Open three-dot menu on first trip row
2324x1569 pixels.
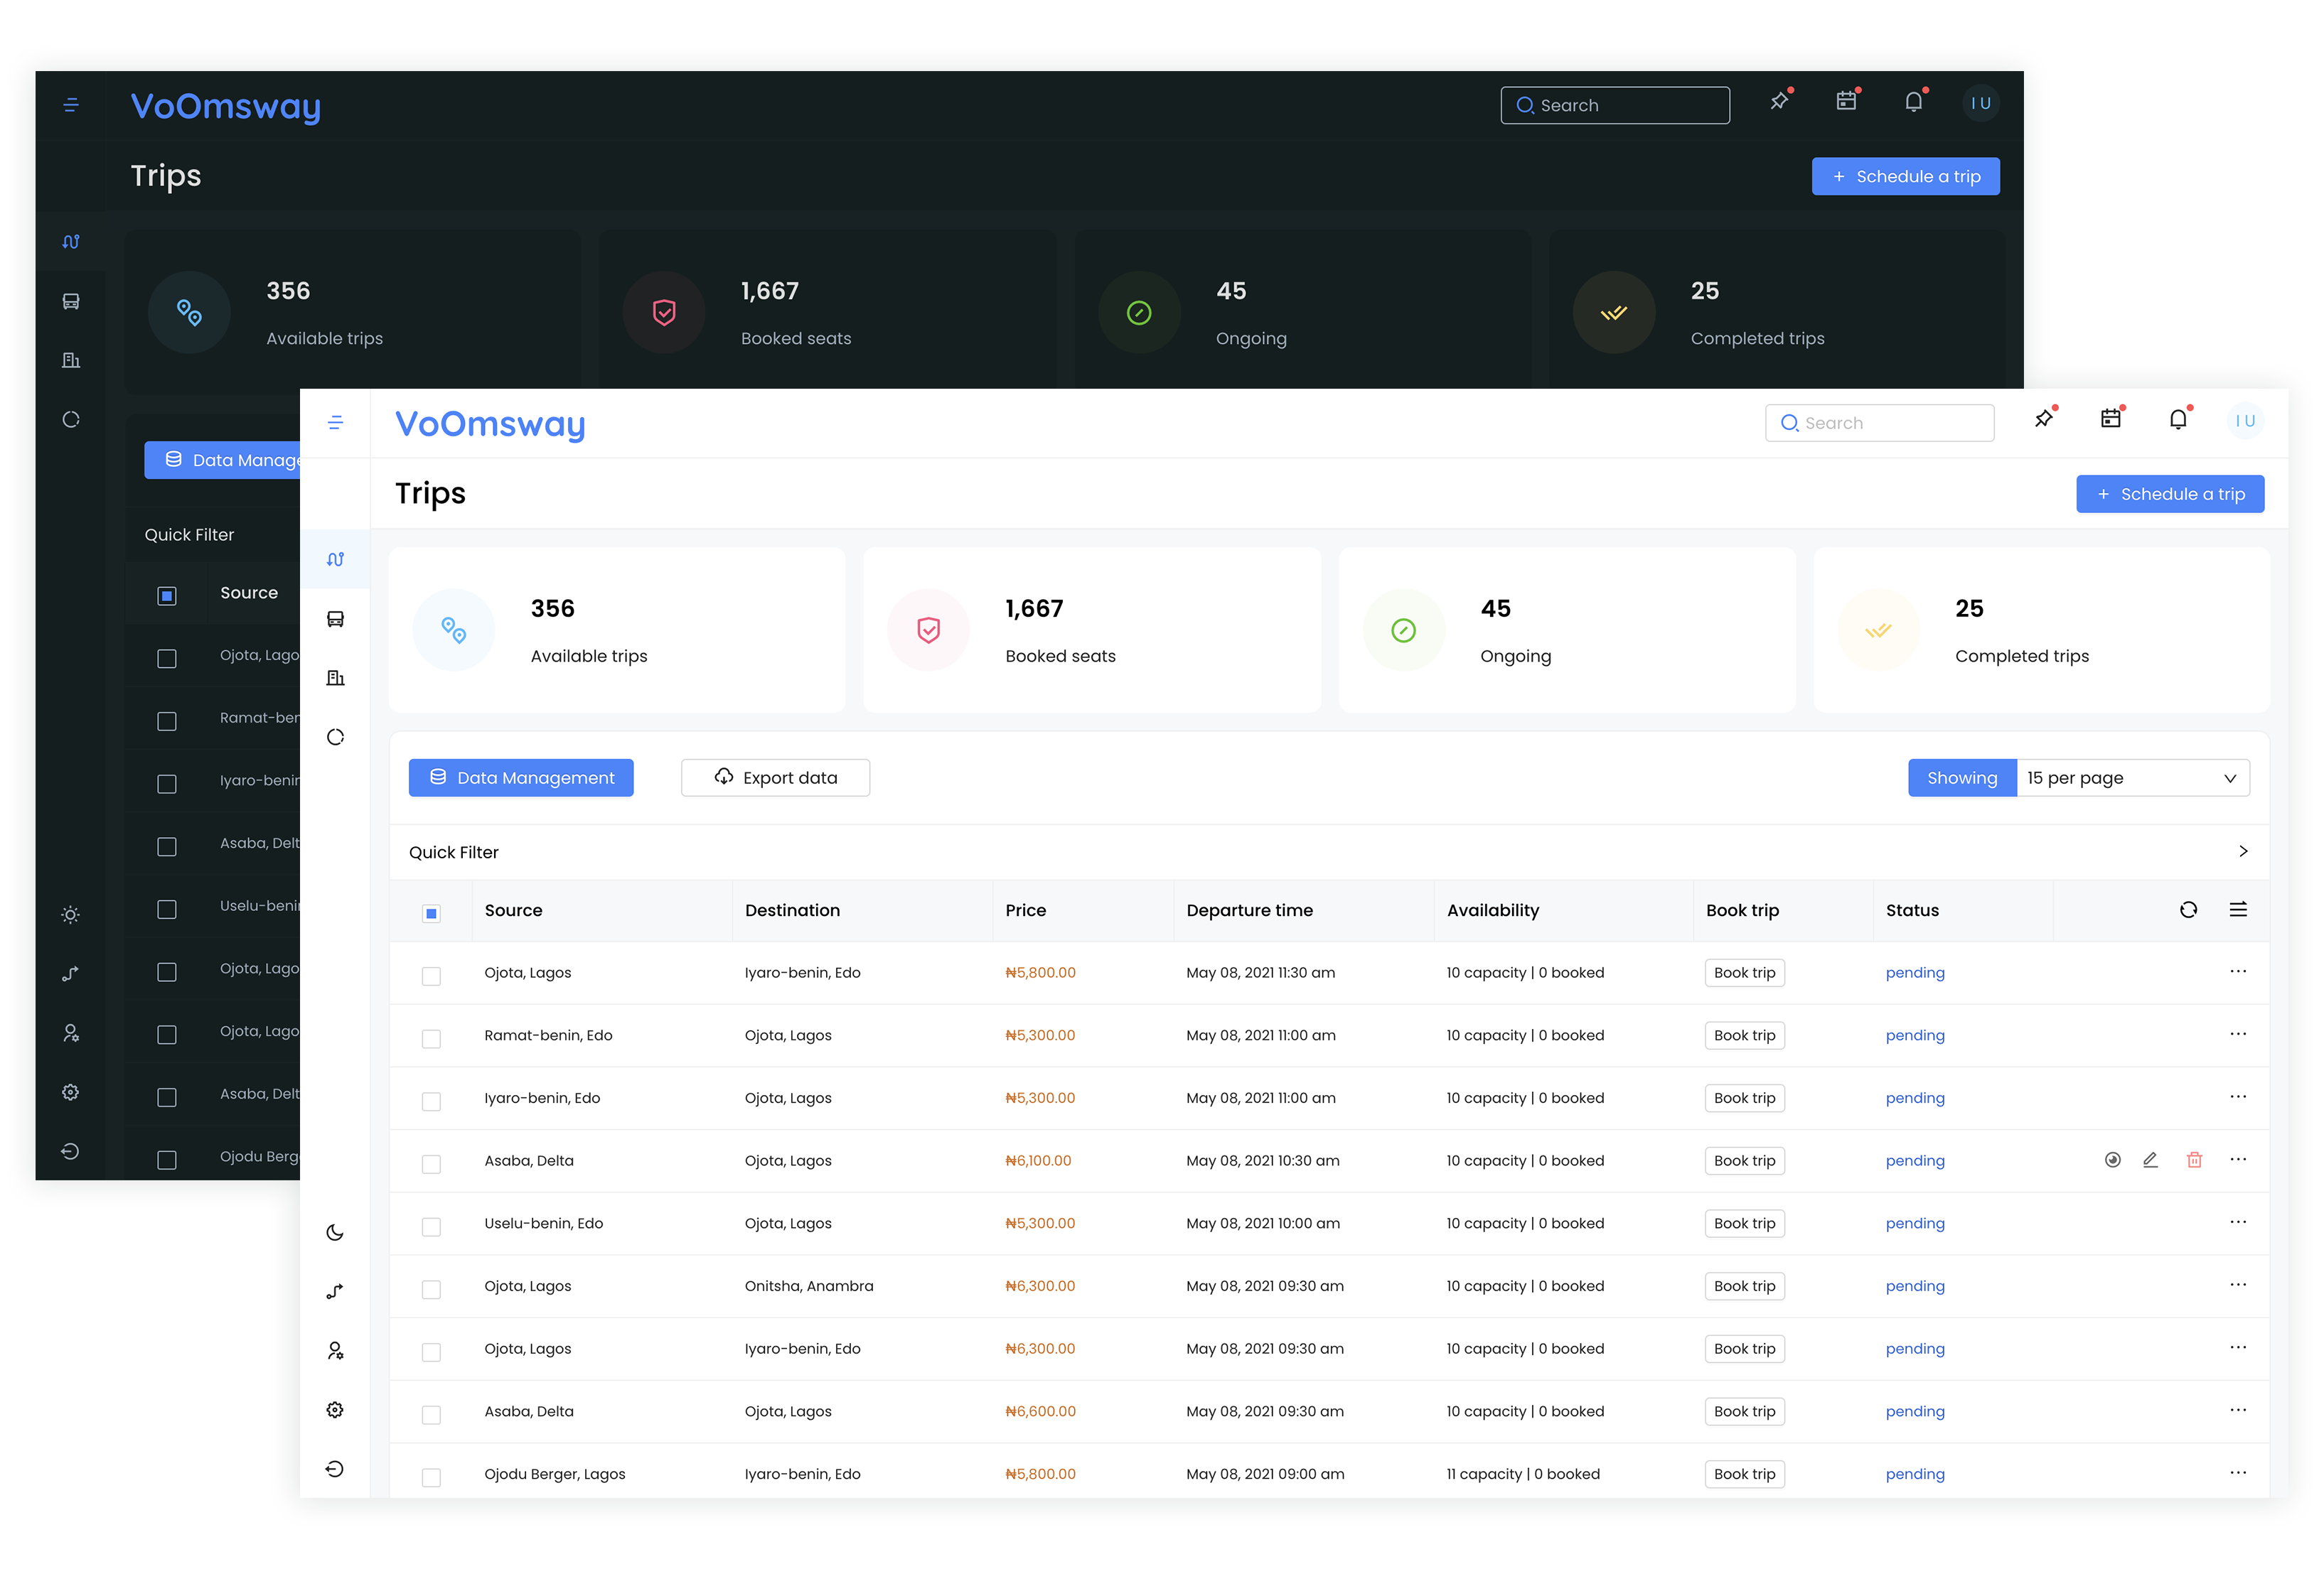pyautogui.click(x=2237, y=971)
